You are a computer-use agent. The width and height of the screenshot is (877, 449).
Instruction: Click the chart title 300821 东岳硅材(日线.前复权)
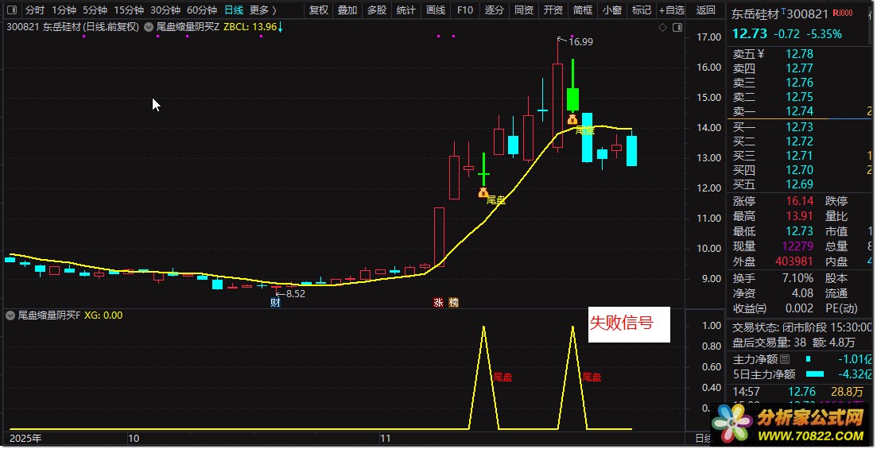[x=72, y=27]
